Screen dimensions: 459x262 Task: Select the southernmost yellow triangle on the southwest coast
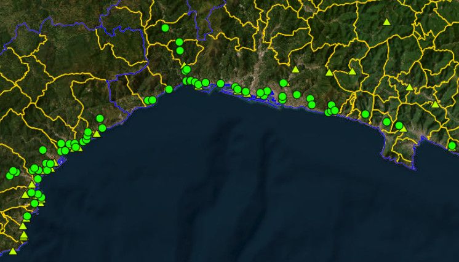13,251
